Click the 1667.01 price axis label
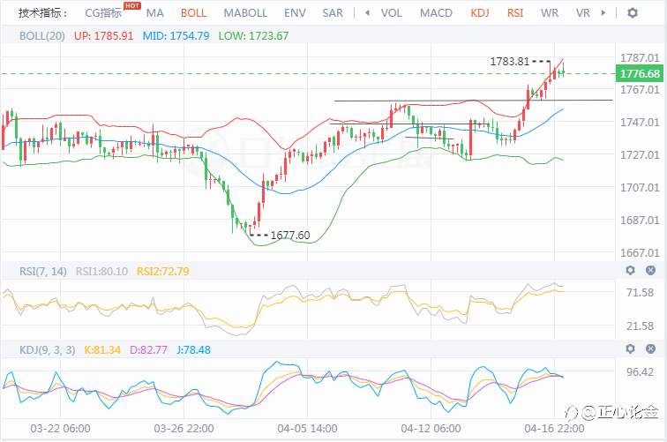 coord(640,253)
